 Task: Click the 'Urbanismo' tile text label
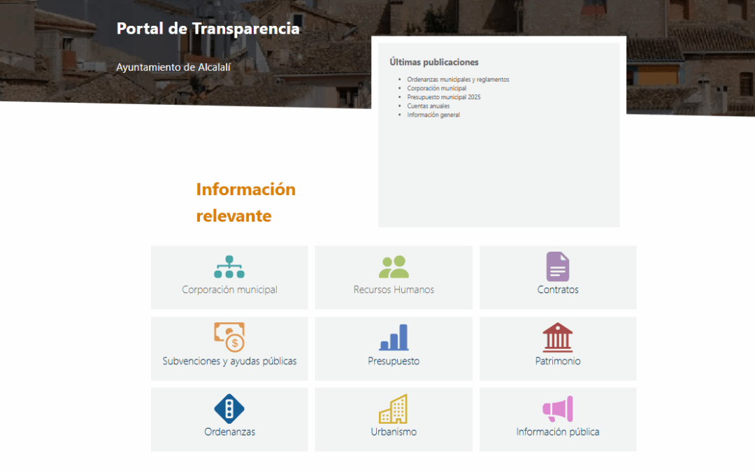[394, 432]
